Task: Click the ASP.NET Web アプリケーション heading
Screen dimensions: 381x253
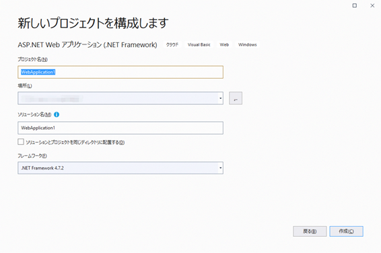Action: [88, 44]
